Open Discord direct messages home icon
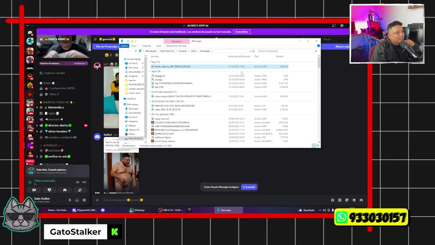 coord(30,33)
